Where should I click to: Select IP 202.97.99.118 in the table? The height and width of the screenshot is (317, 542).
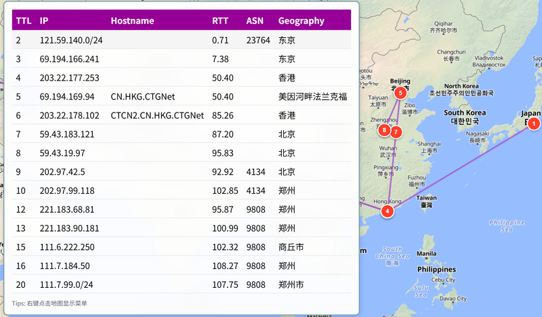pos(66,190)
